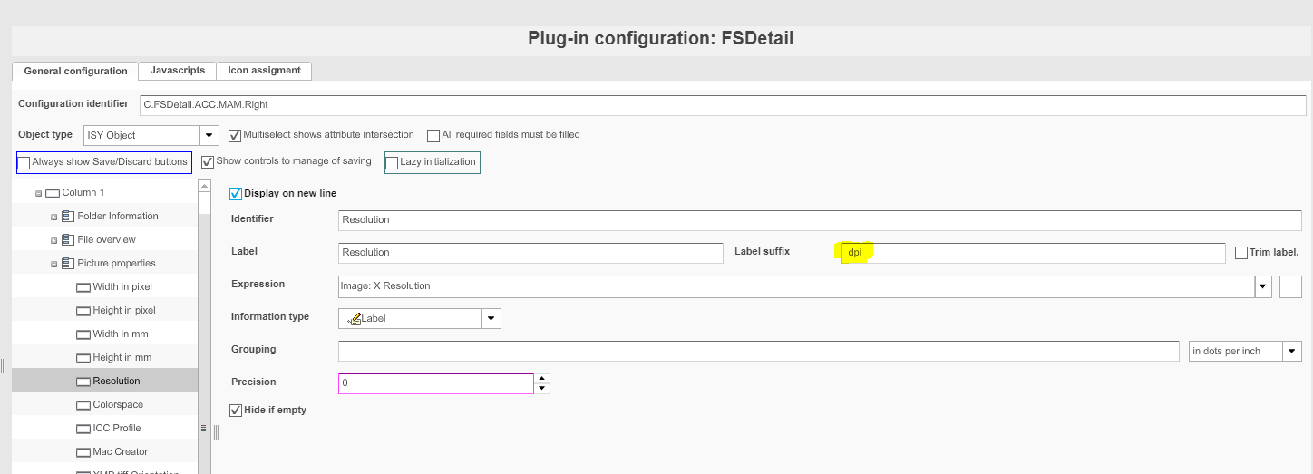Click the Column 1 layout icon
The image size is (1313, 474).
53,193
